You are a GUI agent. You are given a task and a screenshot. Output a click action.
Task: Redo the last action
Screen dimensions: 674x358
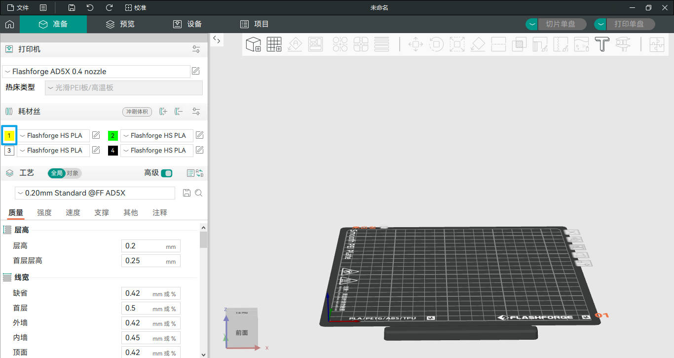[x=109, y=7]
